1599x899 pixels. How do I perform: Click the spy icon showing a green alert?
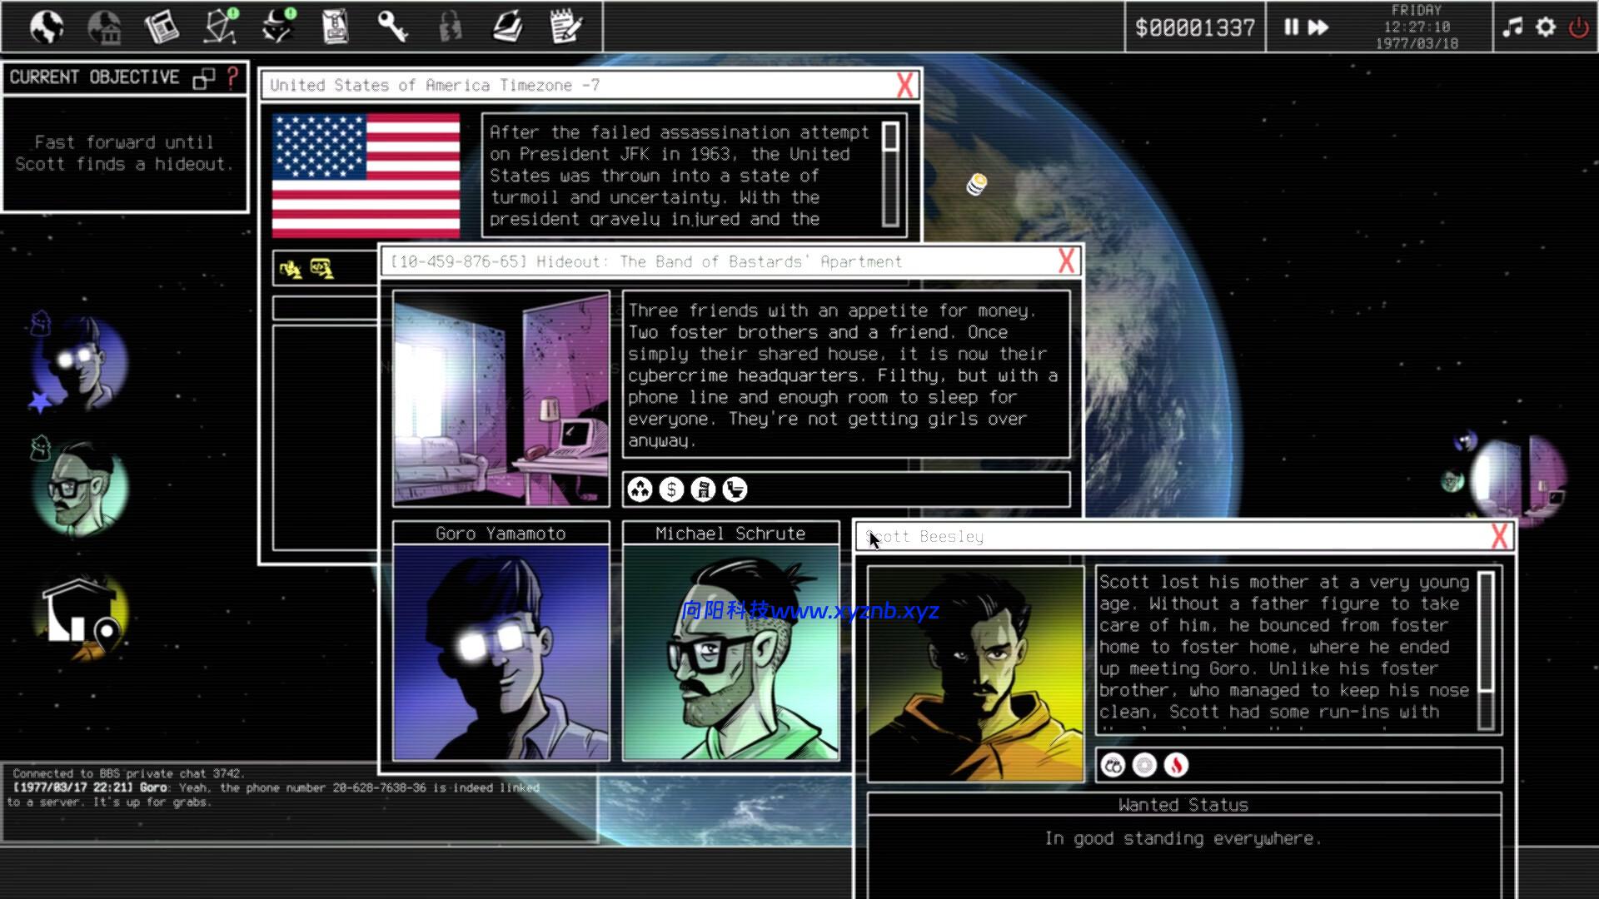(x=279, y=27)
